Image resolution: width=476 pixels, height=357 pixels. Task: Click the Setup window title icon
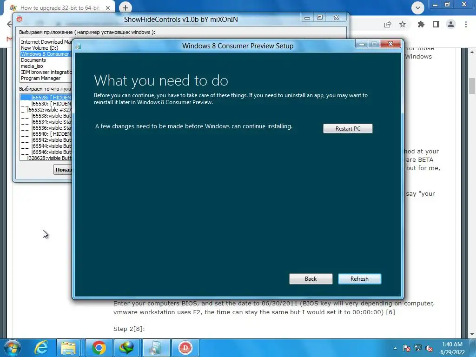tap(78, 46)
